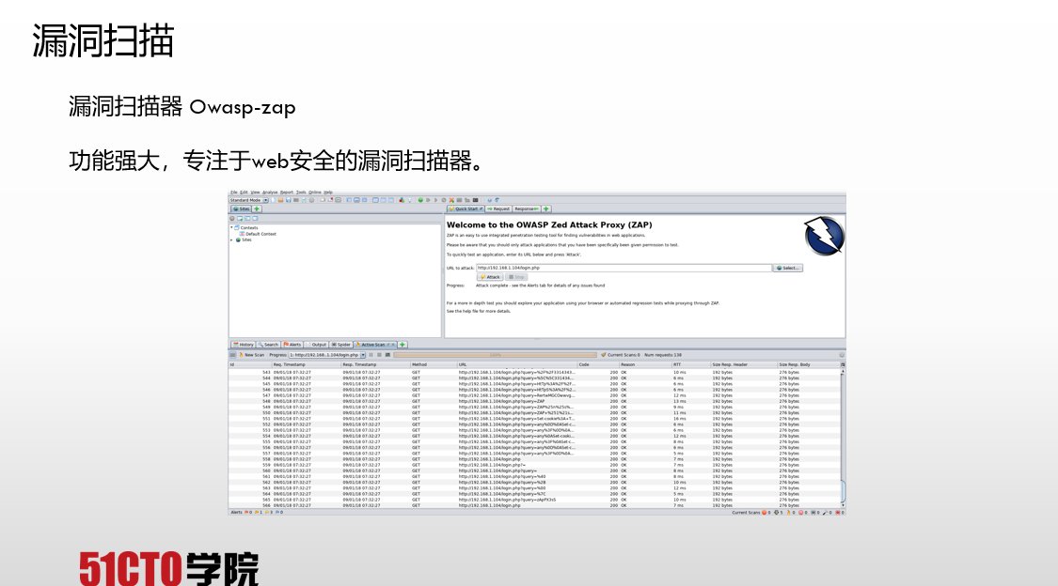The height and width of the screenshot is (586, 1058).
Task: Select Default Context in the tree
Action: (261, 234)
